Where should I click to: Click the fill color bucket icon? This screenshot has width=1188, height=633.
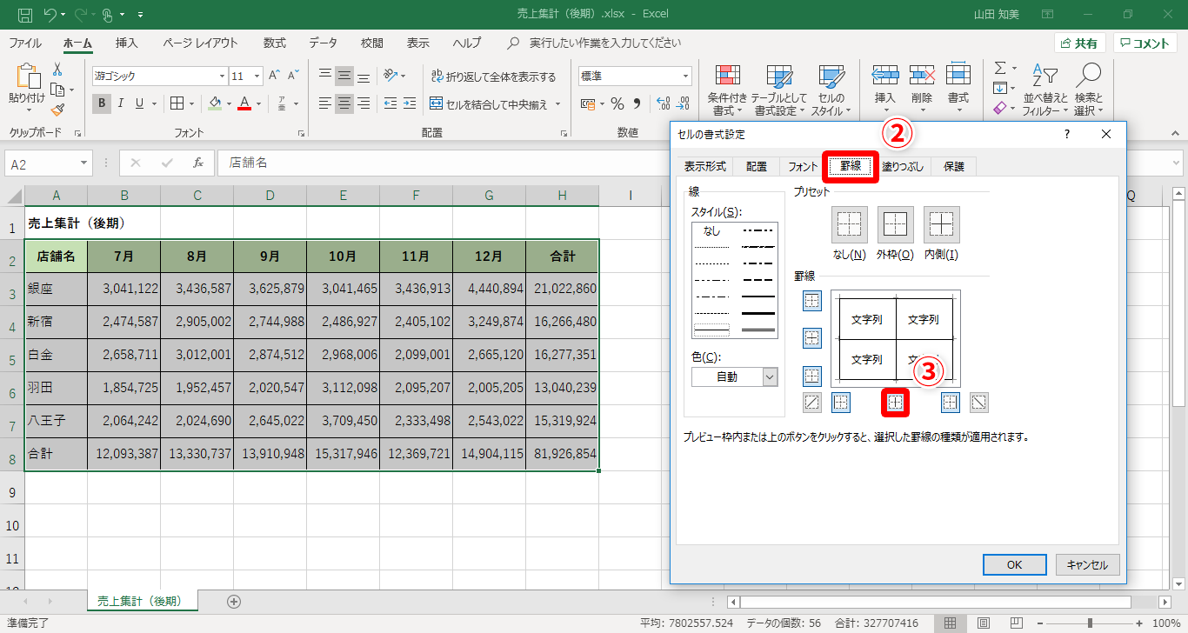tap(215, 103)
